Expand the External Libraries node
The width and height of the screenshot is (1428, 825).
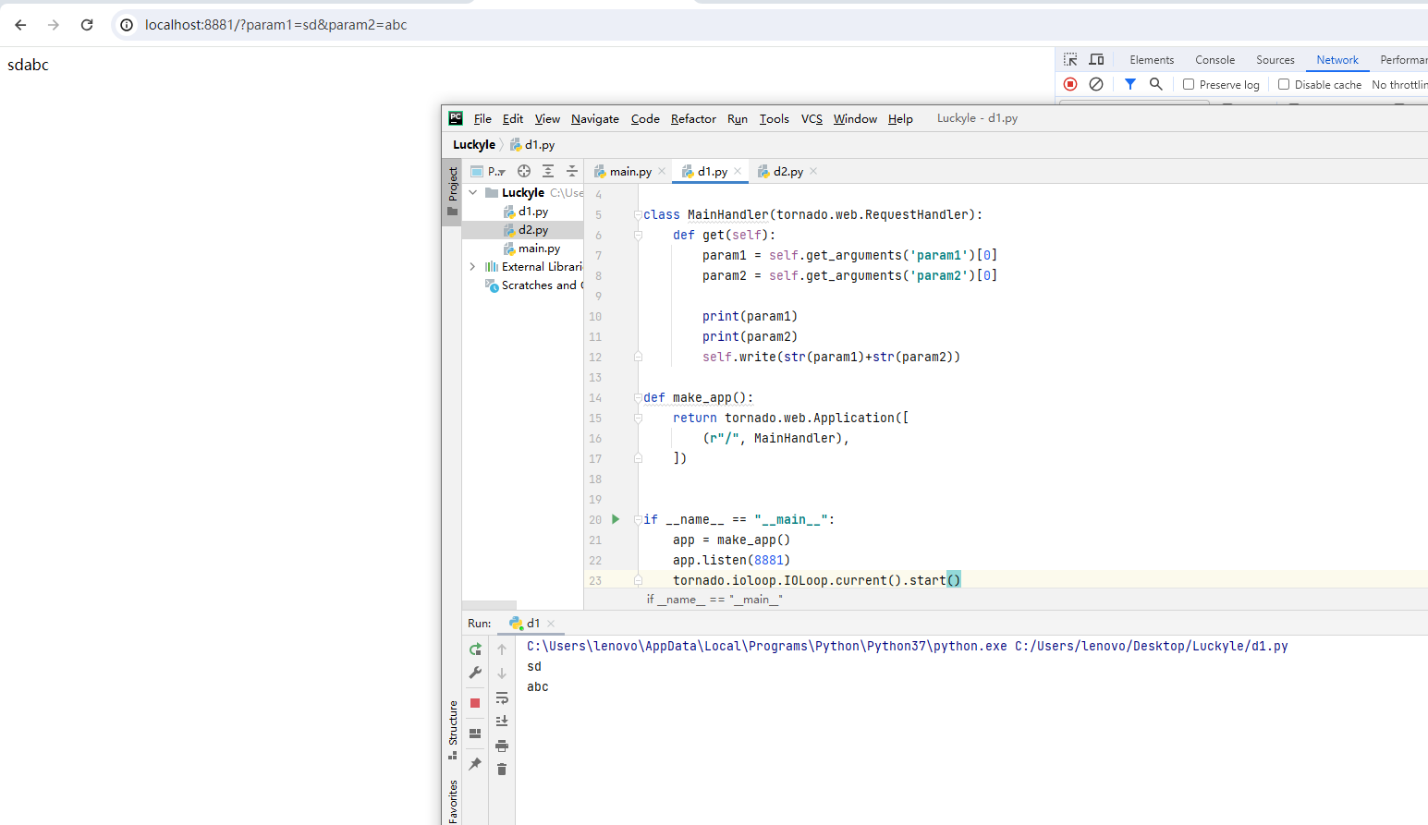(x=473, y=267)
